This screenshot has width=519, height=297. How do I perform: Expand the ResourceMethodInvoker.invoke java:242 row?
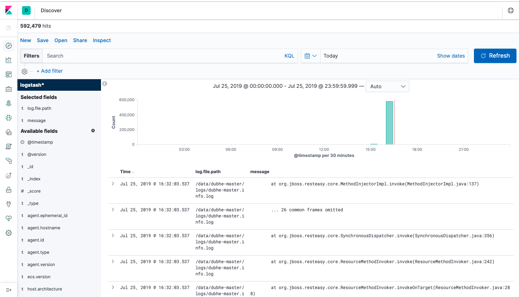click(x=113, y=261)
